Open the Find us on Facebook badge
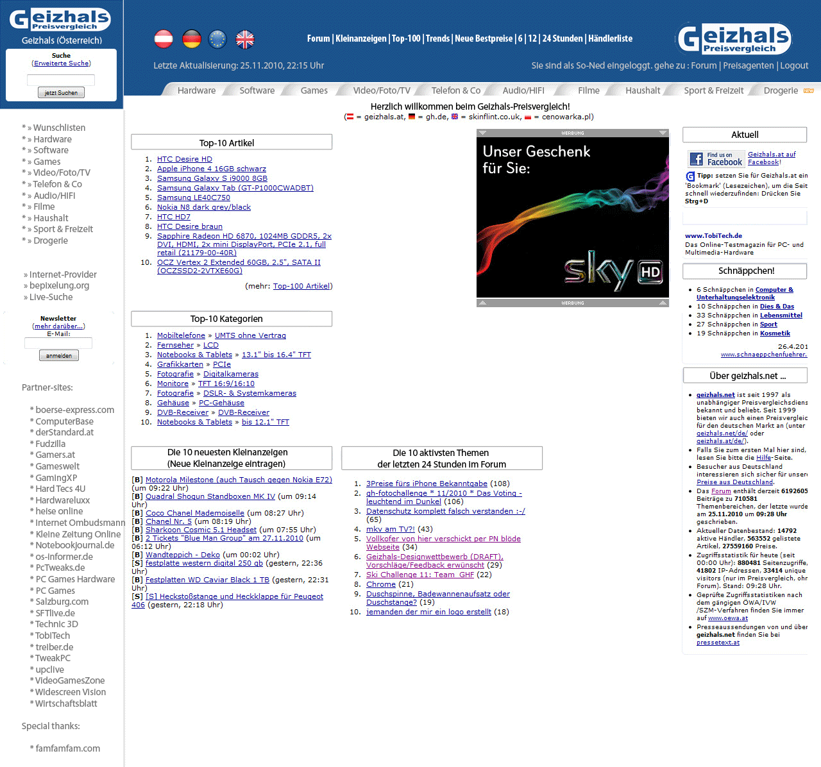Viewport: 821px width, 767px height. point(716,158)
